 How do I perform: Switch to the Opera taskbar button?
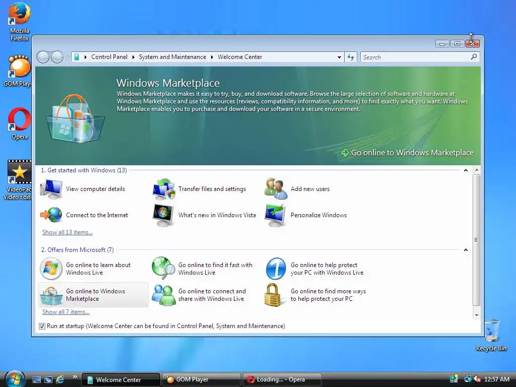(x=282, y=379)
